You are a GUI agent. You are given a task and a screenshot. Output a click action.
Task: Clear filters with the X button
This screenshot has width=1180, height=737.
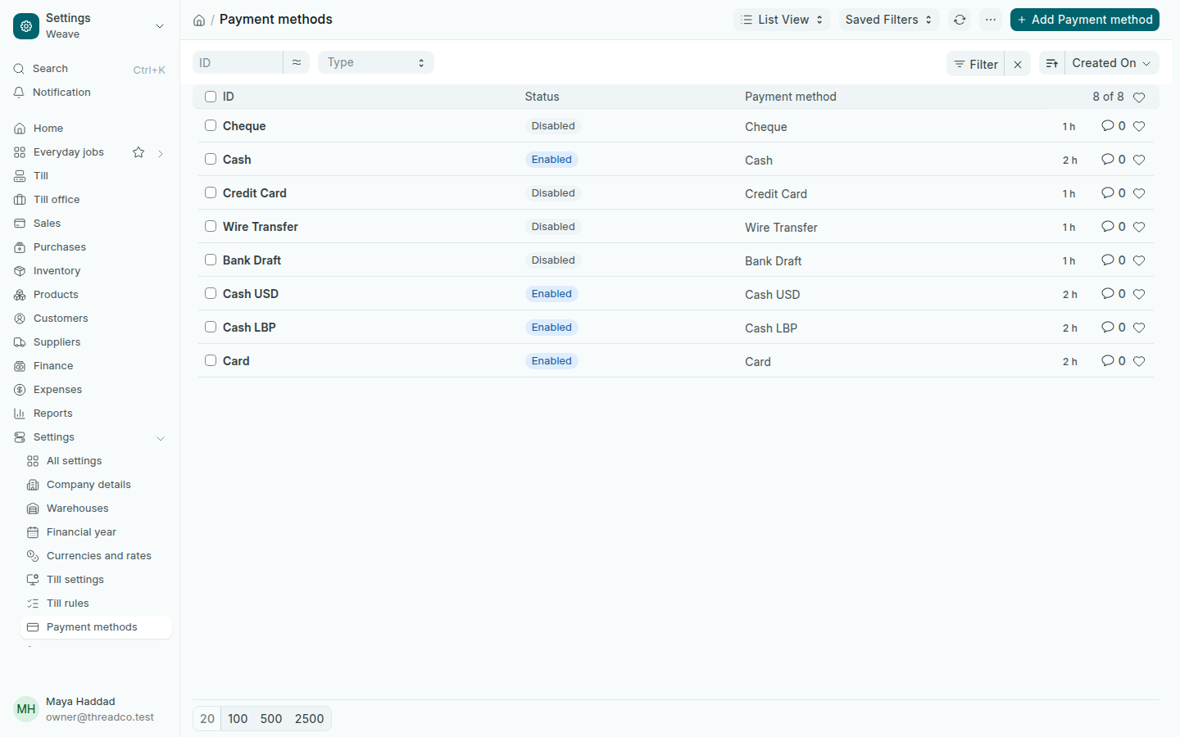1018,64
